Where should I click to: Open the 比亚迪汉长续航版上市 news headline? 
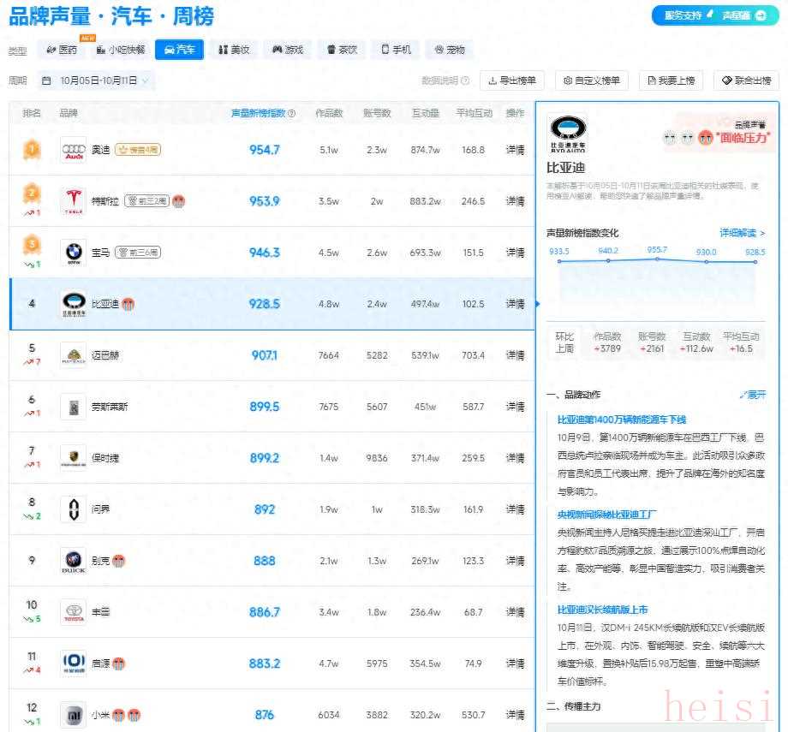point(602,610)
